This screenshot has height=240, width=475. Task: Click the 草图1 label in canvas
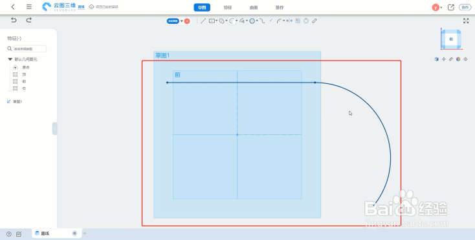[x=162, y=55]
